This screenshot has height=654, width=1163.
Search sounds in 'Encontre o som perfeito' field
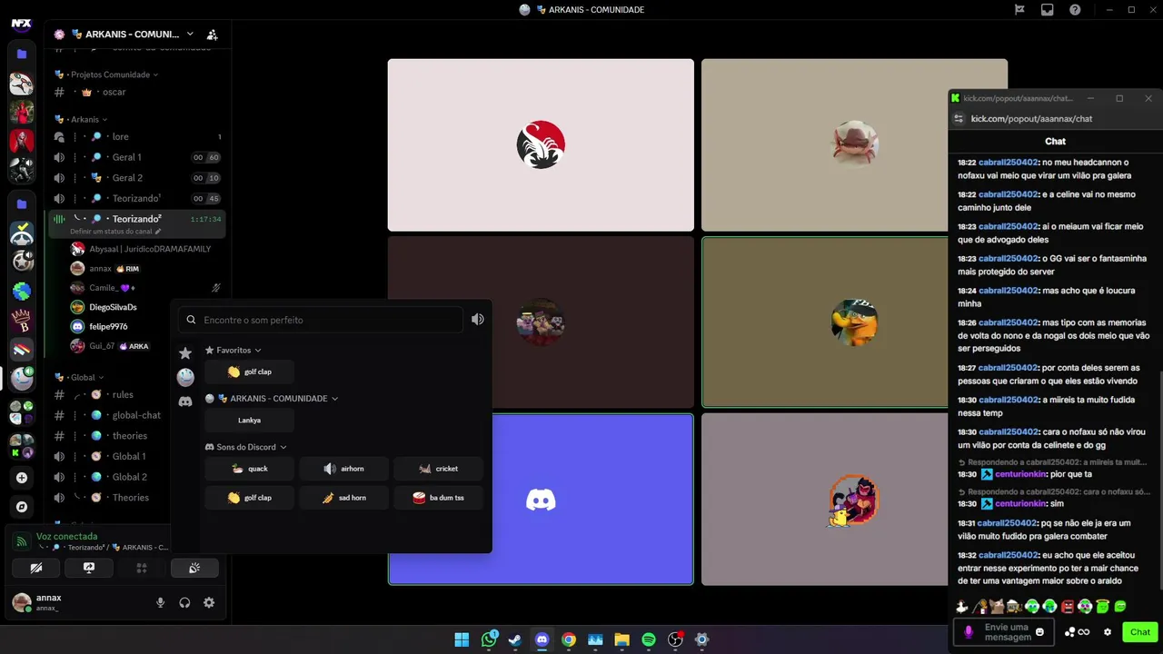coord(322,320)
